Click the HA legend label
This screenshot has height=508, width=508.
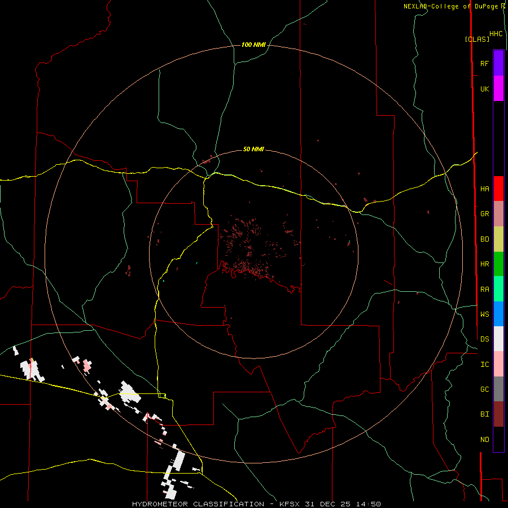coord(485,189)
